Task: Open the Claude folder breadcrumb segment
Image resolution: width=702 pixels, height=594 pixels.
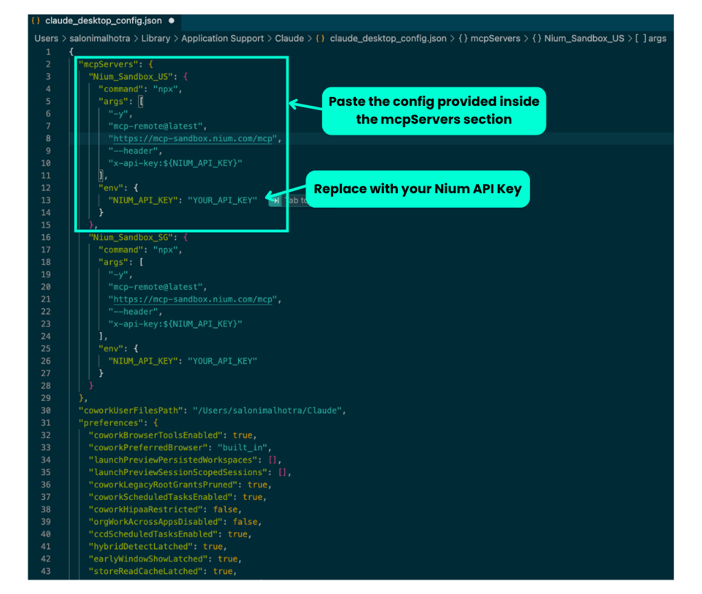Action: [x=289, y=38]
